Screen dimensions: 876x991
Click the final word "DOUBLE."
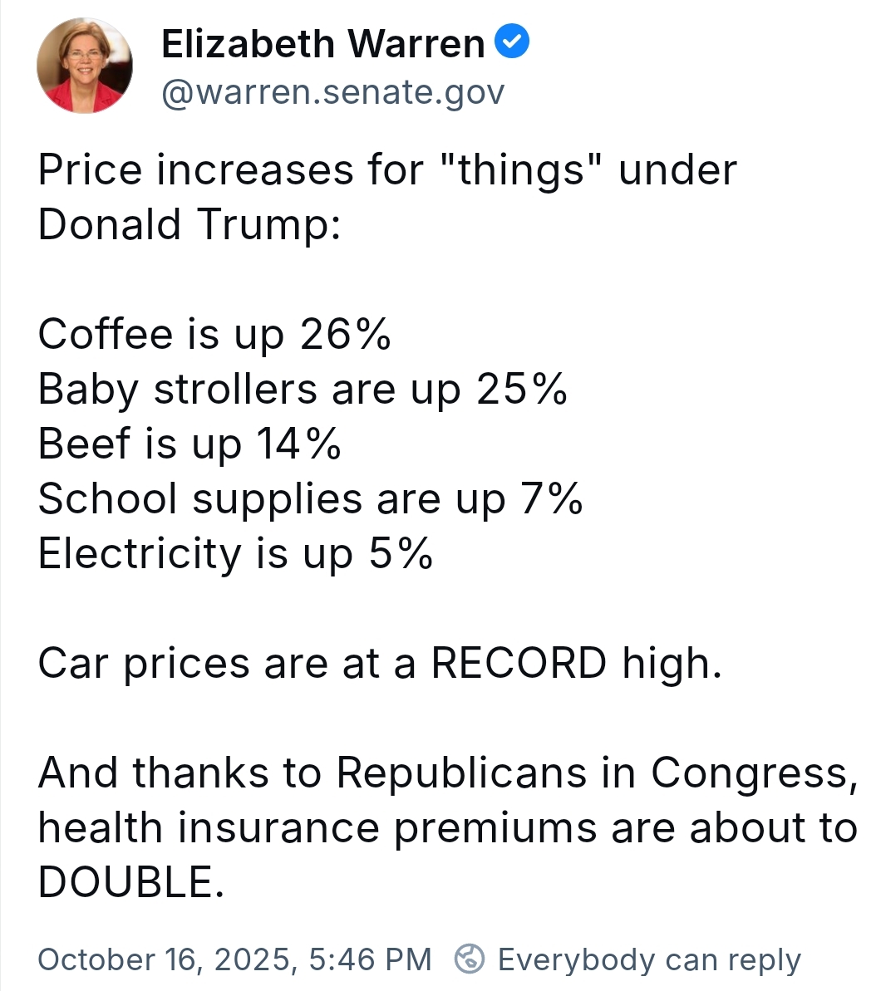(x=131, y=882)
